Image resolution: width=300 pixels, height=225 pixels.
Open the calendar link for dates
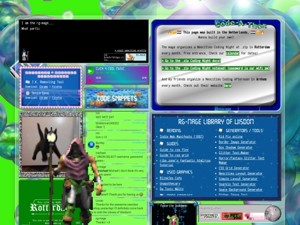(x=232, y=53)
